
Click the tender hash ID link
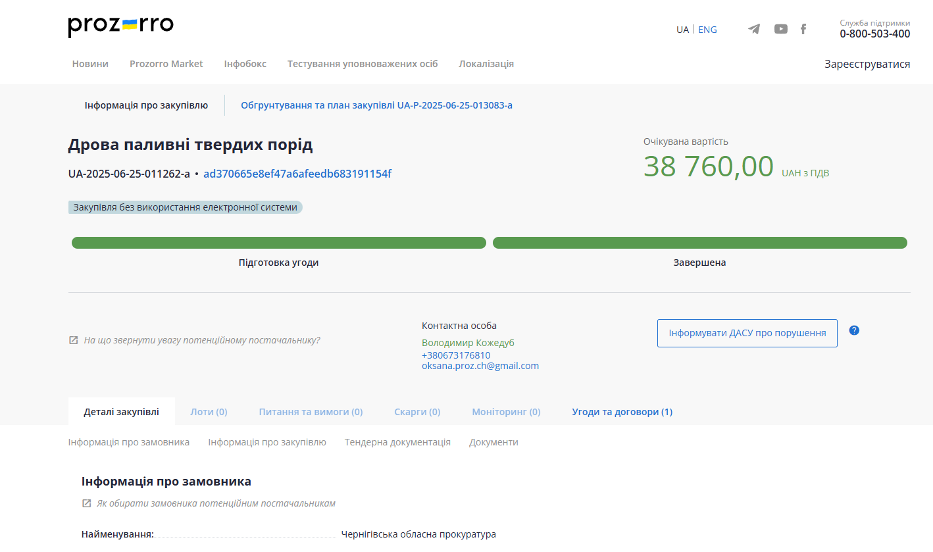297,174
